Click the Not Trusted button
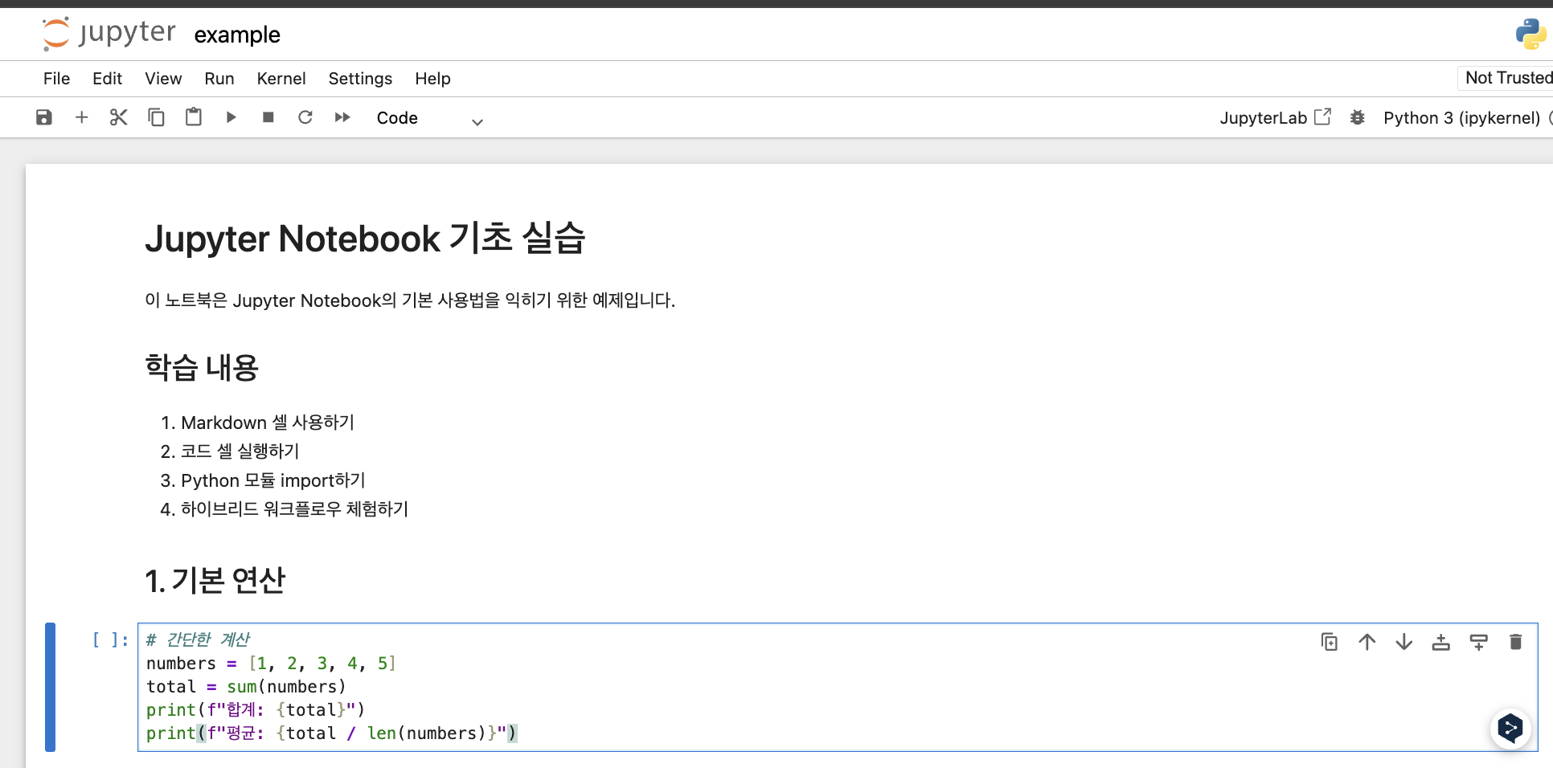Image resolution: width=1553 pixels, height=768 pixels. pyautogui.click(x=1506, y=78)
